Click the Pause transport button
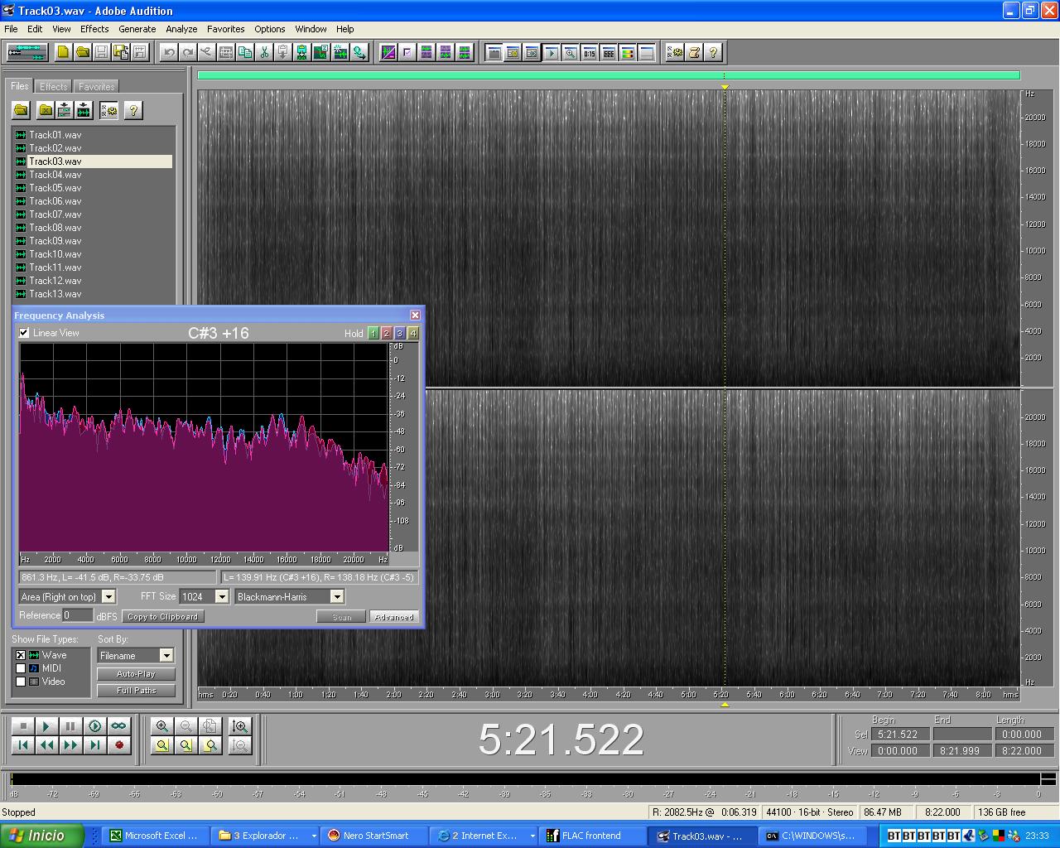Screen dimensions: 1060x848 [71, 726]
